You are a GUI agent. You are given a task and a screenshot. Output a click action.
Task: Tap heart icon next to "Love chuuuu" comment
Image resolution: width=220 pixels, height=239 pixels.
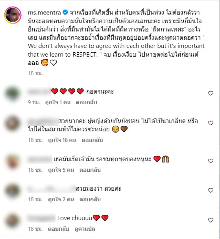click(x=211, y=220)
